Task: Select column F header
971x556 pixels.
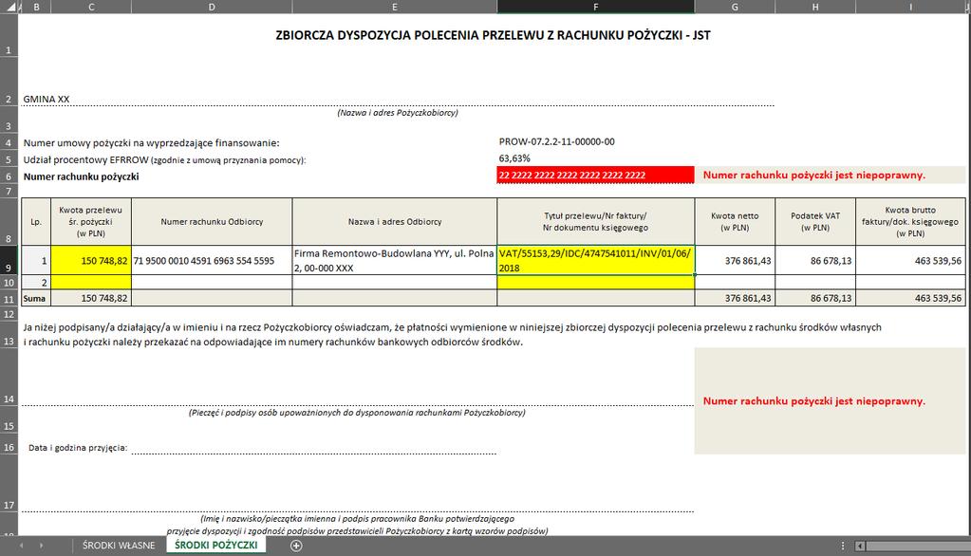Action: click(x=596, y=7)
